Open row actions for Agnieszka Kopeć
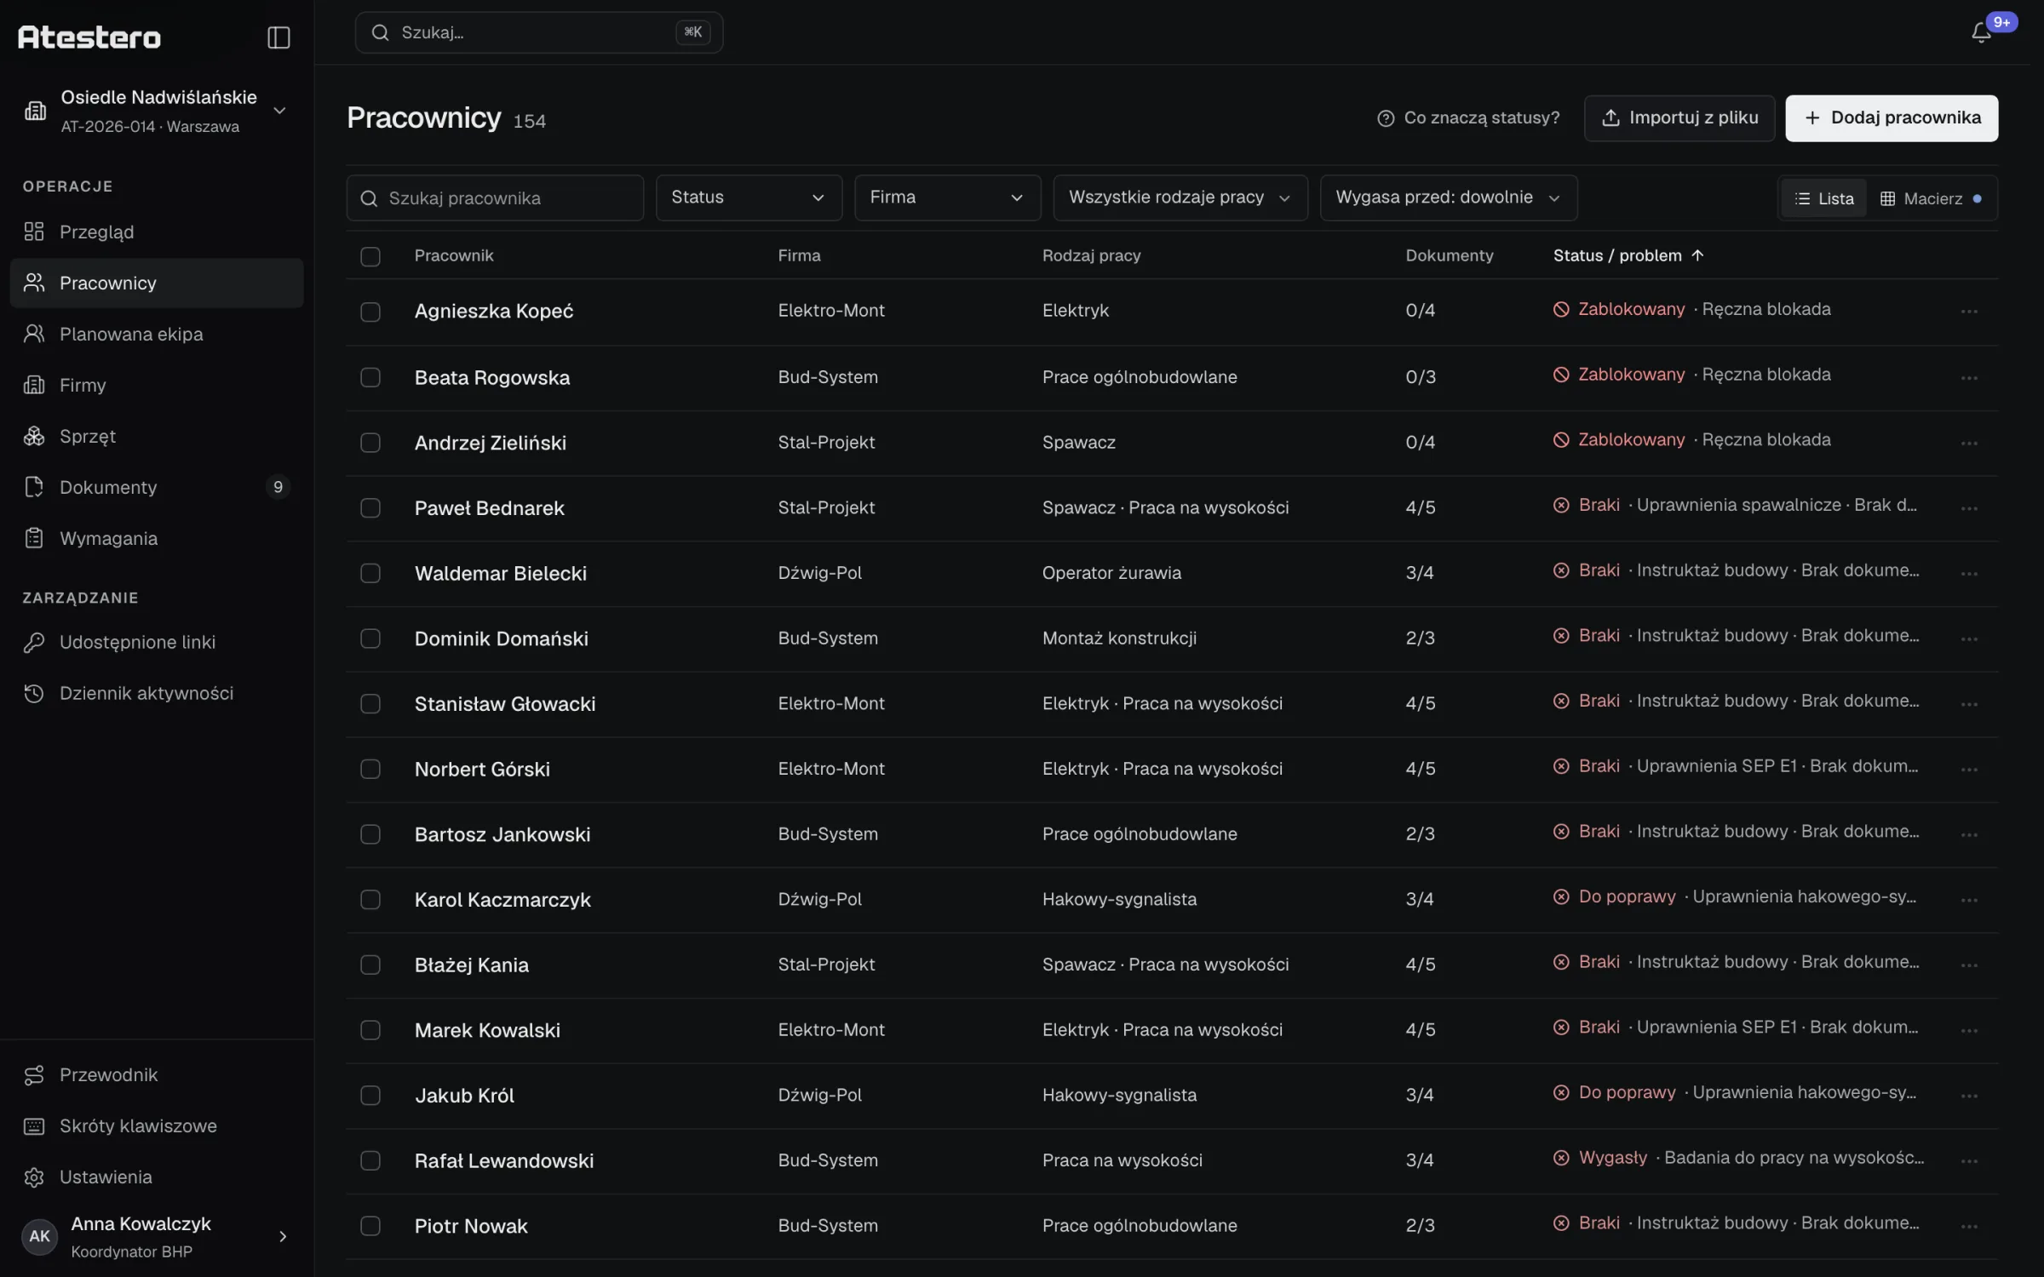Image resolution: width=2044 pixels, height=1277 pixels. point(1969,312)
